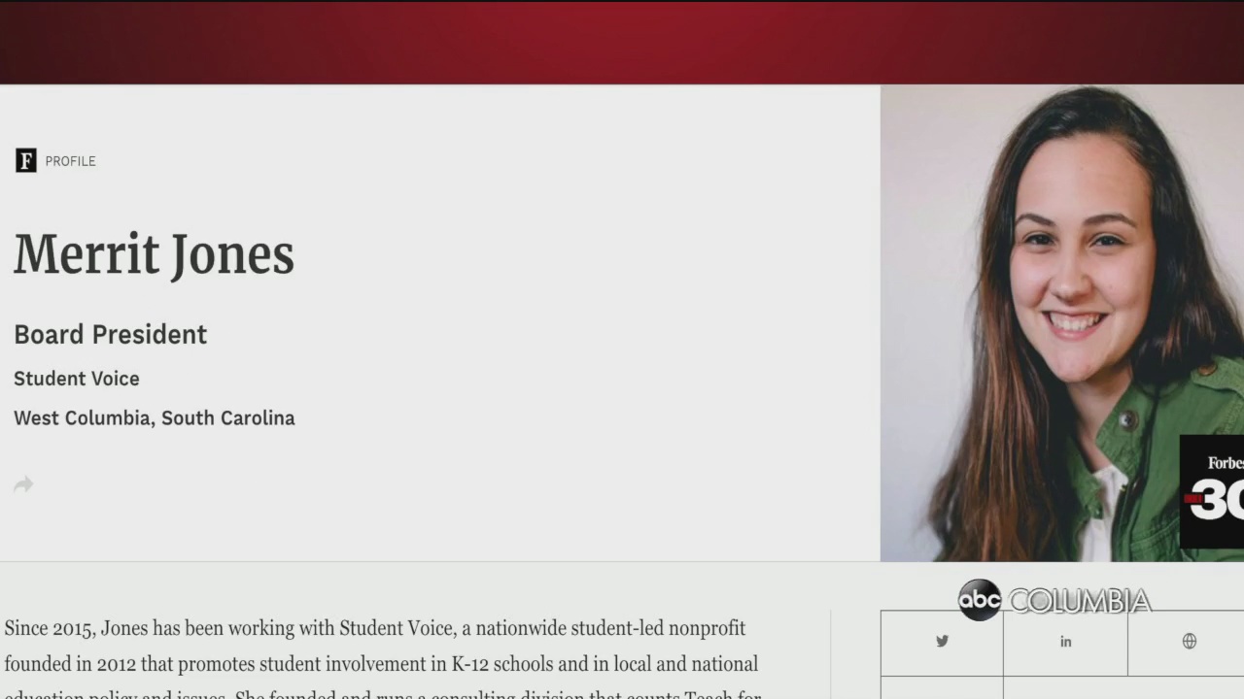The height and width of the screenshot is (699, 1244).
Task: Click the abc circle logo
Action: [x=979, y=600]
